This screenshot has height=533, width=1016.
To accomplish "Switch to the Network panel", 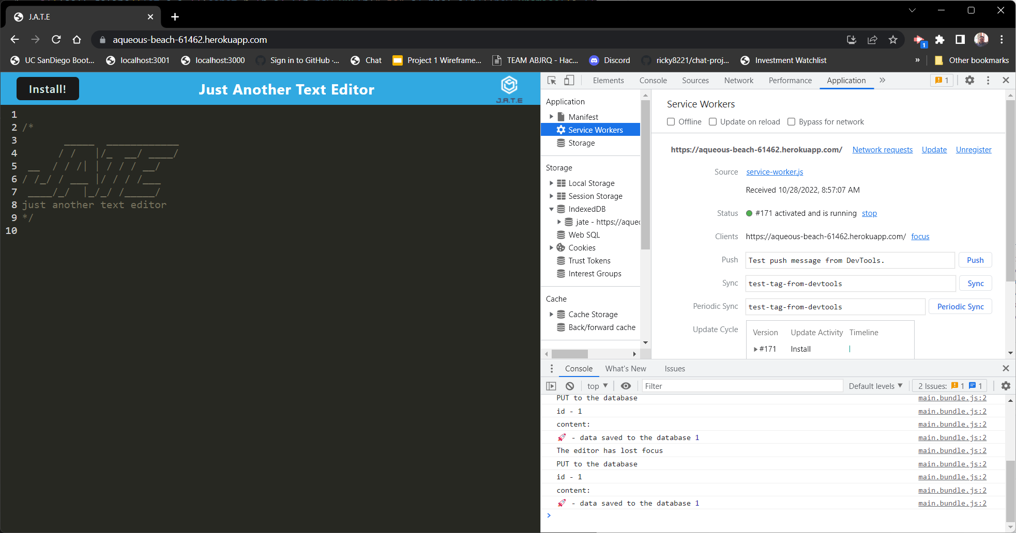I will coord(738,81).
